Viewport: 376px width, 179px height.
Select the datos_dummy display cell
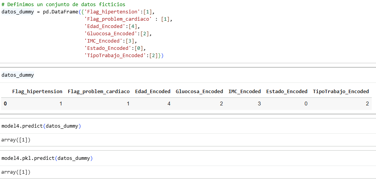pyautogui.click(x=188, y=75)
